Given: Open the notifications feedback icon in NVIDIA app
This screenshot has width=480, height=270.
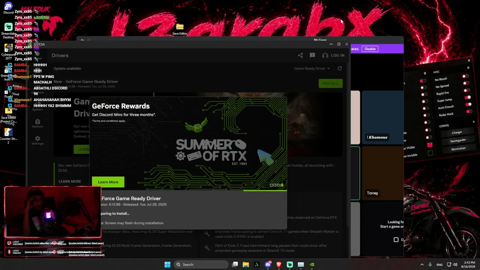Looking at the screenshot, I should click(x=312, y=55).
